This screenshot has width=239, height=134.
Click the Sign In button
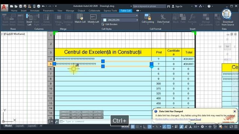coord(177,6)
